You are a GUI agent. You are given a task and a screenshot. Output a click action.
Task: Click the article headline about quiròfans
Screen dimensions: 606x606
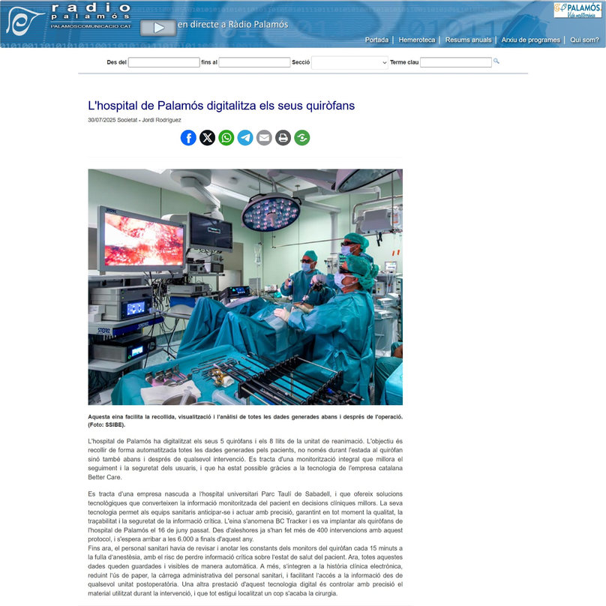221,106
